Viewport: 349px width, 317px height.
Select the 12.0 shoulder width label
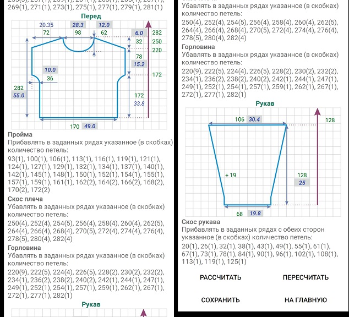click(103, 25)
